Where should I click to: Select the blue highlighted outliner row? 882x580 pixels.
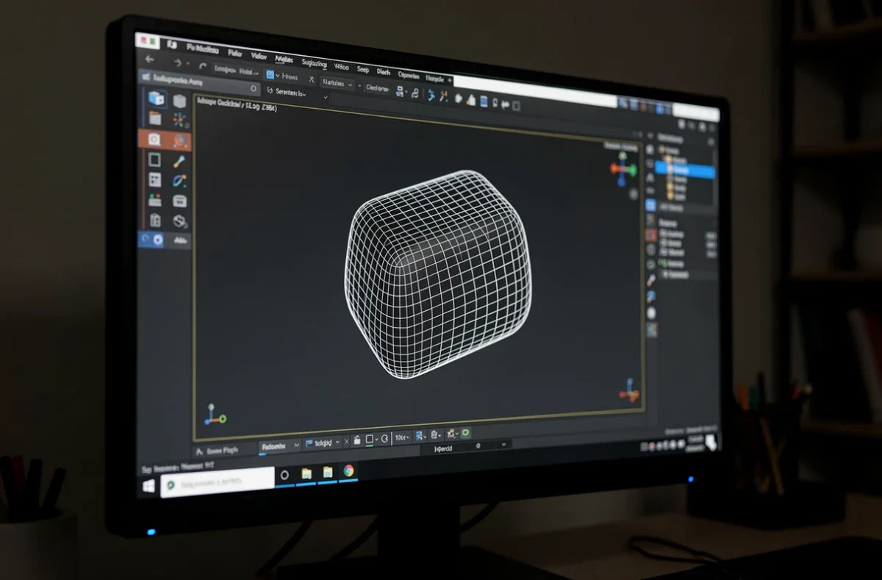(685, 171)
